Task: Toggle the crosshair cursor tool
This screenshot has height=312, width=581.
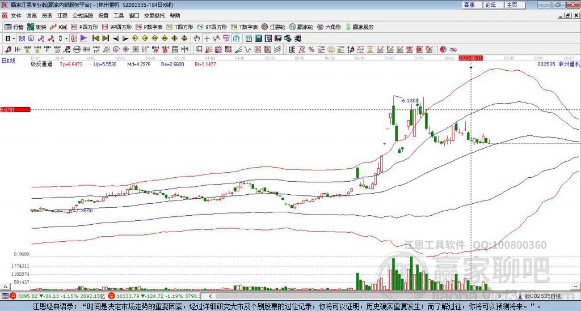Action: (x=207, y=39)
